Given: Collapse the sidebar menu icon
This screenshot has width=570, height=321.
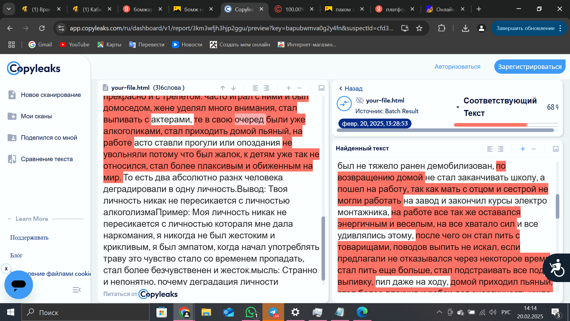Looking at the screenshot, I should pyautogui.click(x=77, y=290).
